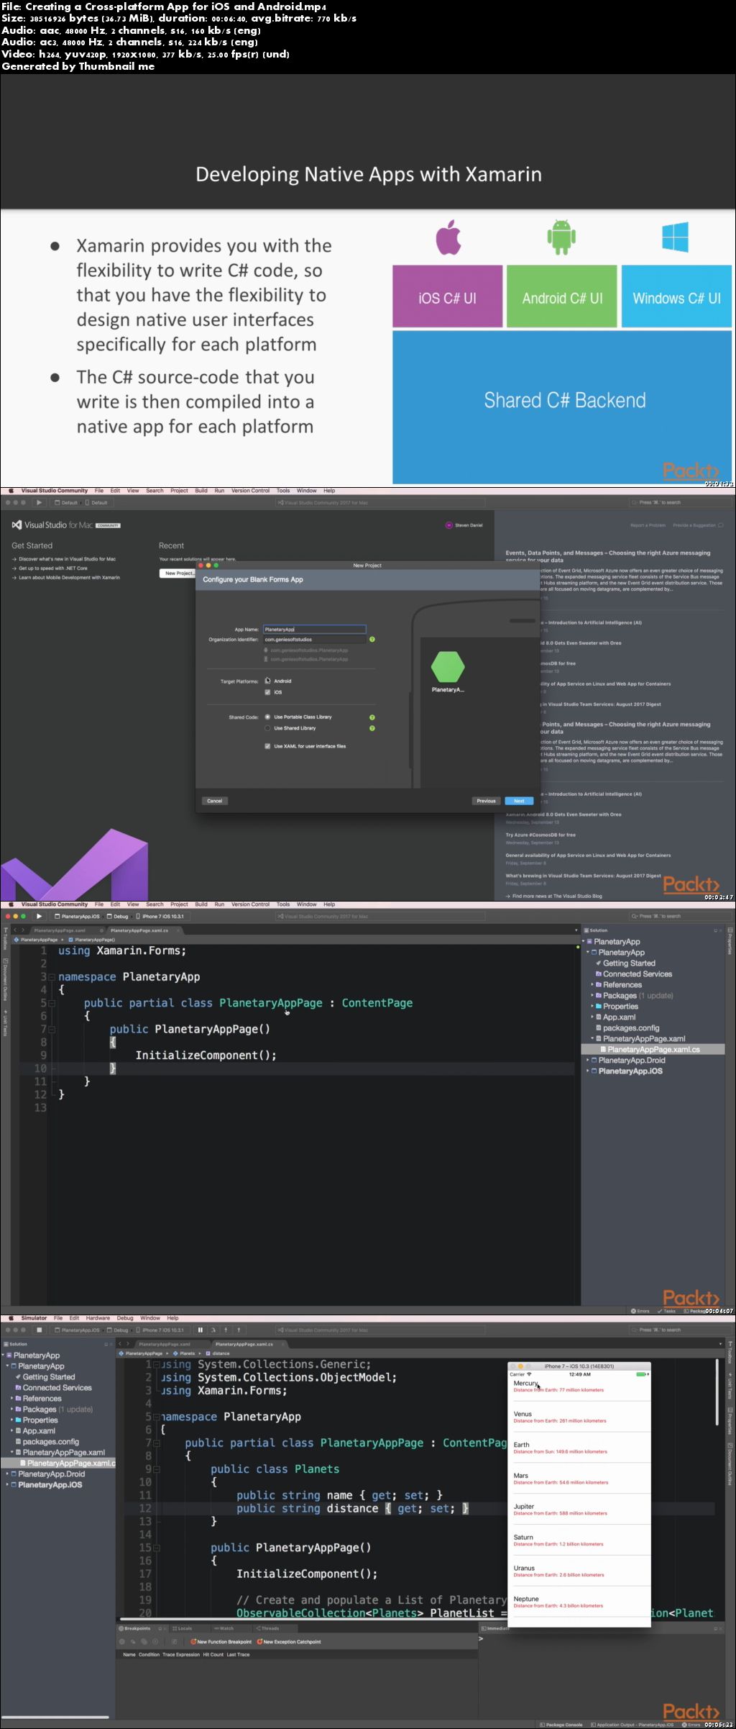Screen dimensions: 736x1729
Task: Open the PlanetaryApp.iOS project dropdown in the non-simulator editor frame
Action: [x=78, y=916]
